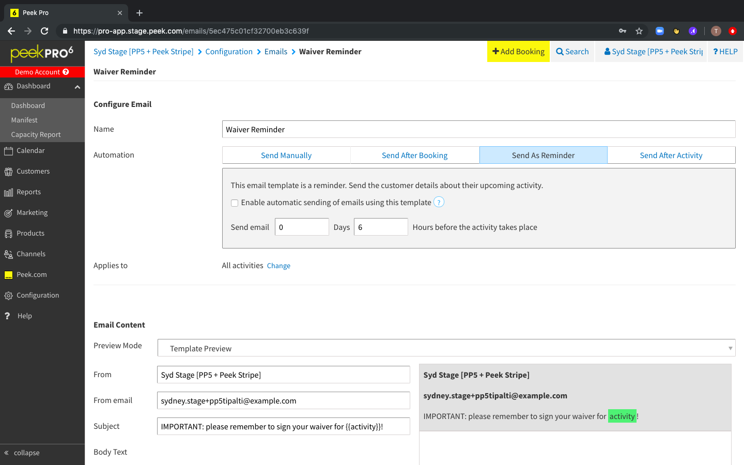Click the site lock security icon
This screenshot has width=744, height=465.
pos(65,31)
